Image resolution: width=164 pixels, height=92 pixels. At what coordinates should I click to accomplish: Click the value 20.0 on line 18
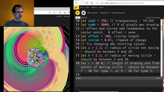pyautogui.click(x=99, y=63)
